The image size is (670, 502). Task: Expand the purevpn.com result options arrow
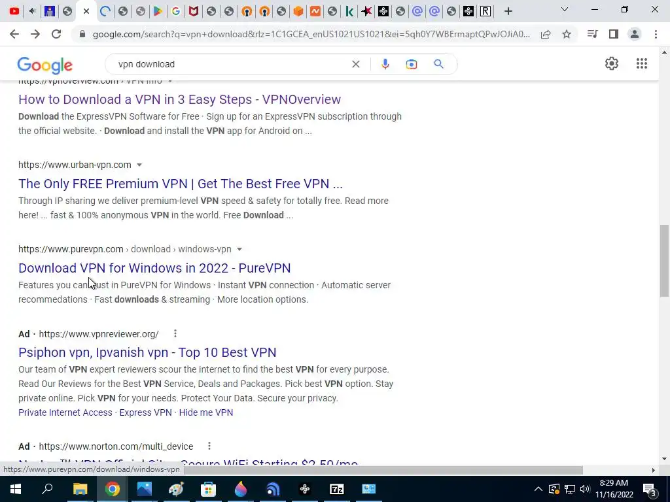tap(239, 249)
